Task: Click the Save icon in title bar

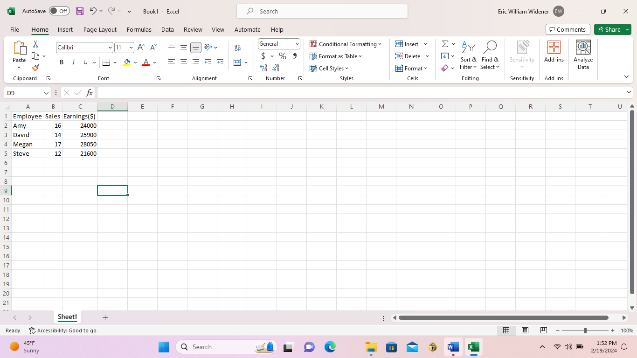Action: (x=80, y=11)
